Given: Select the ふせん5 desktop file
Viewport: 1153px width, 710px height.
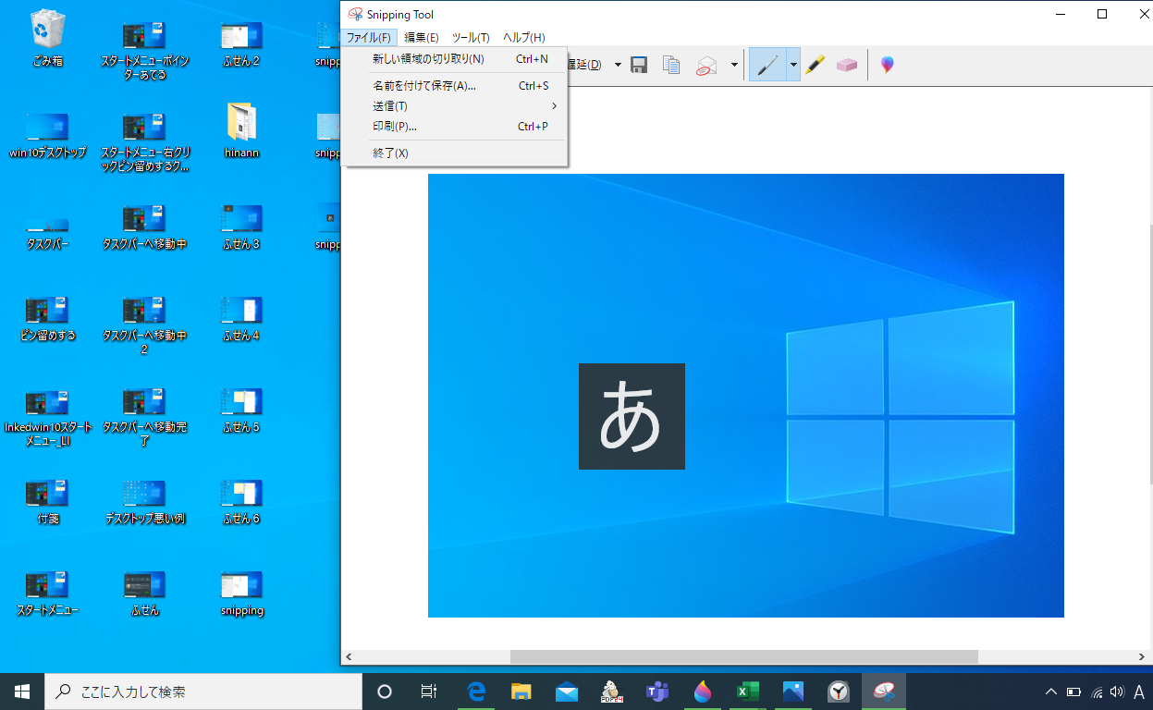Looking at the screenshot, I should click(x=241, y=410).
